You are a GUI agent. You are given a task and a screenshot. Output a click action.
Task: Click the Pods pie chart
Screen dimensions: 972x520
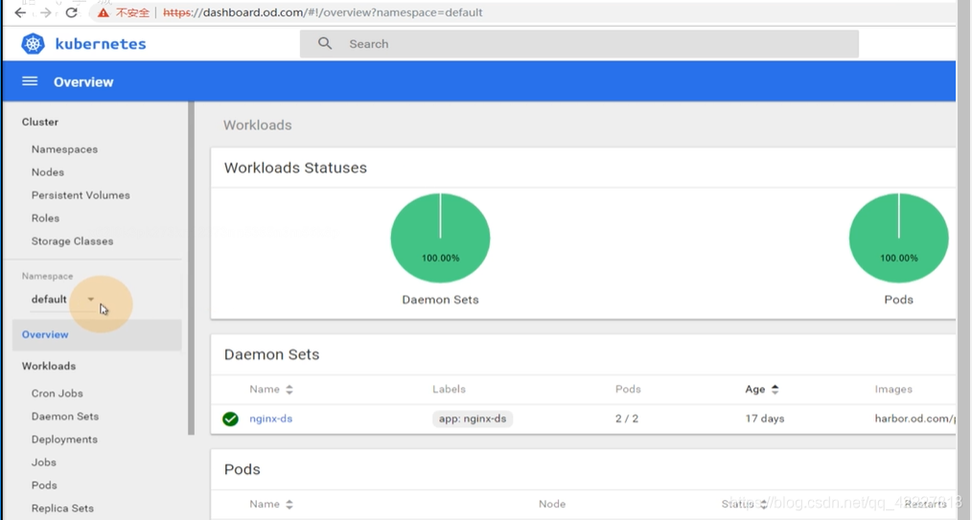coord(898,238)
